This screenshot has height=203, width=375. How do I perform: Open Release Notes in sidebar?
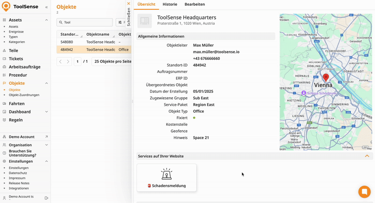tap(19, 183)
